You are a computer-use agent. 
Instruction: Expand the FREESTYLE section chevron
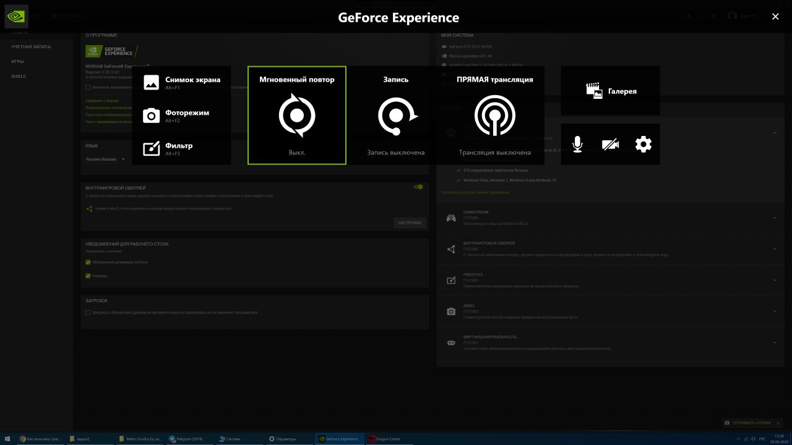point(775,280)
